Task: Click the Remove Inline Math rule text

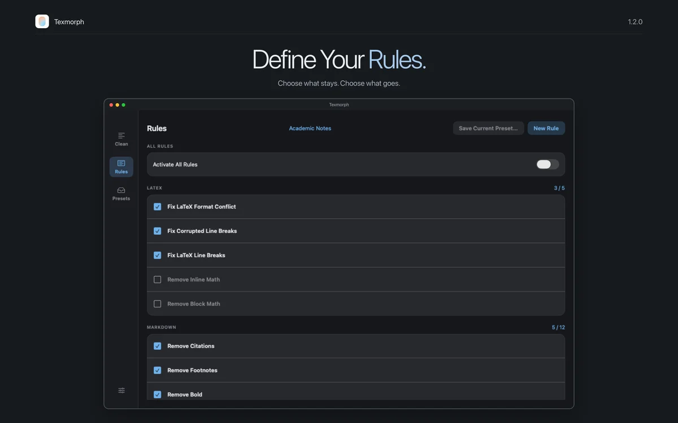Action: (194, 279)
